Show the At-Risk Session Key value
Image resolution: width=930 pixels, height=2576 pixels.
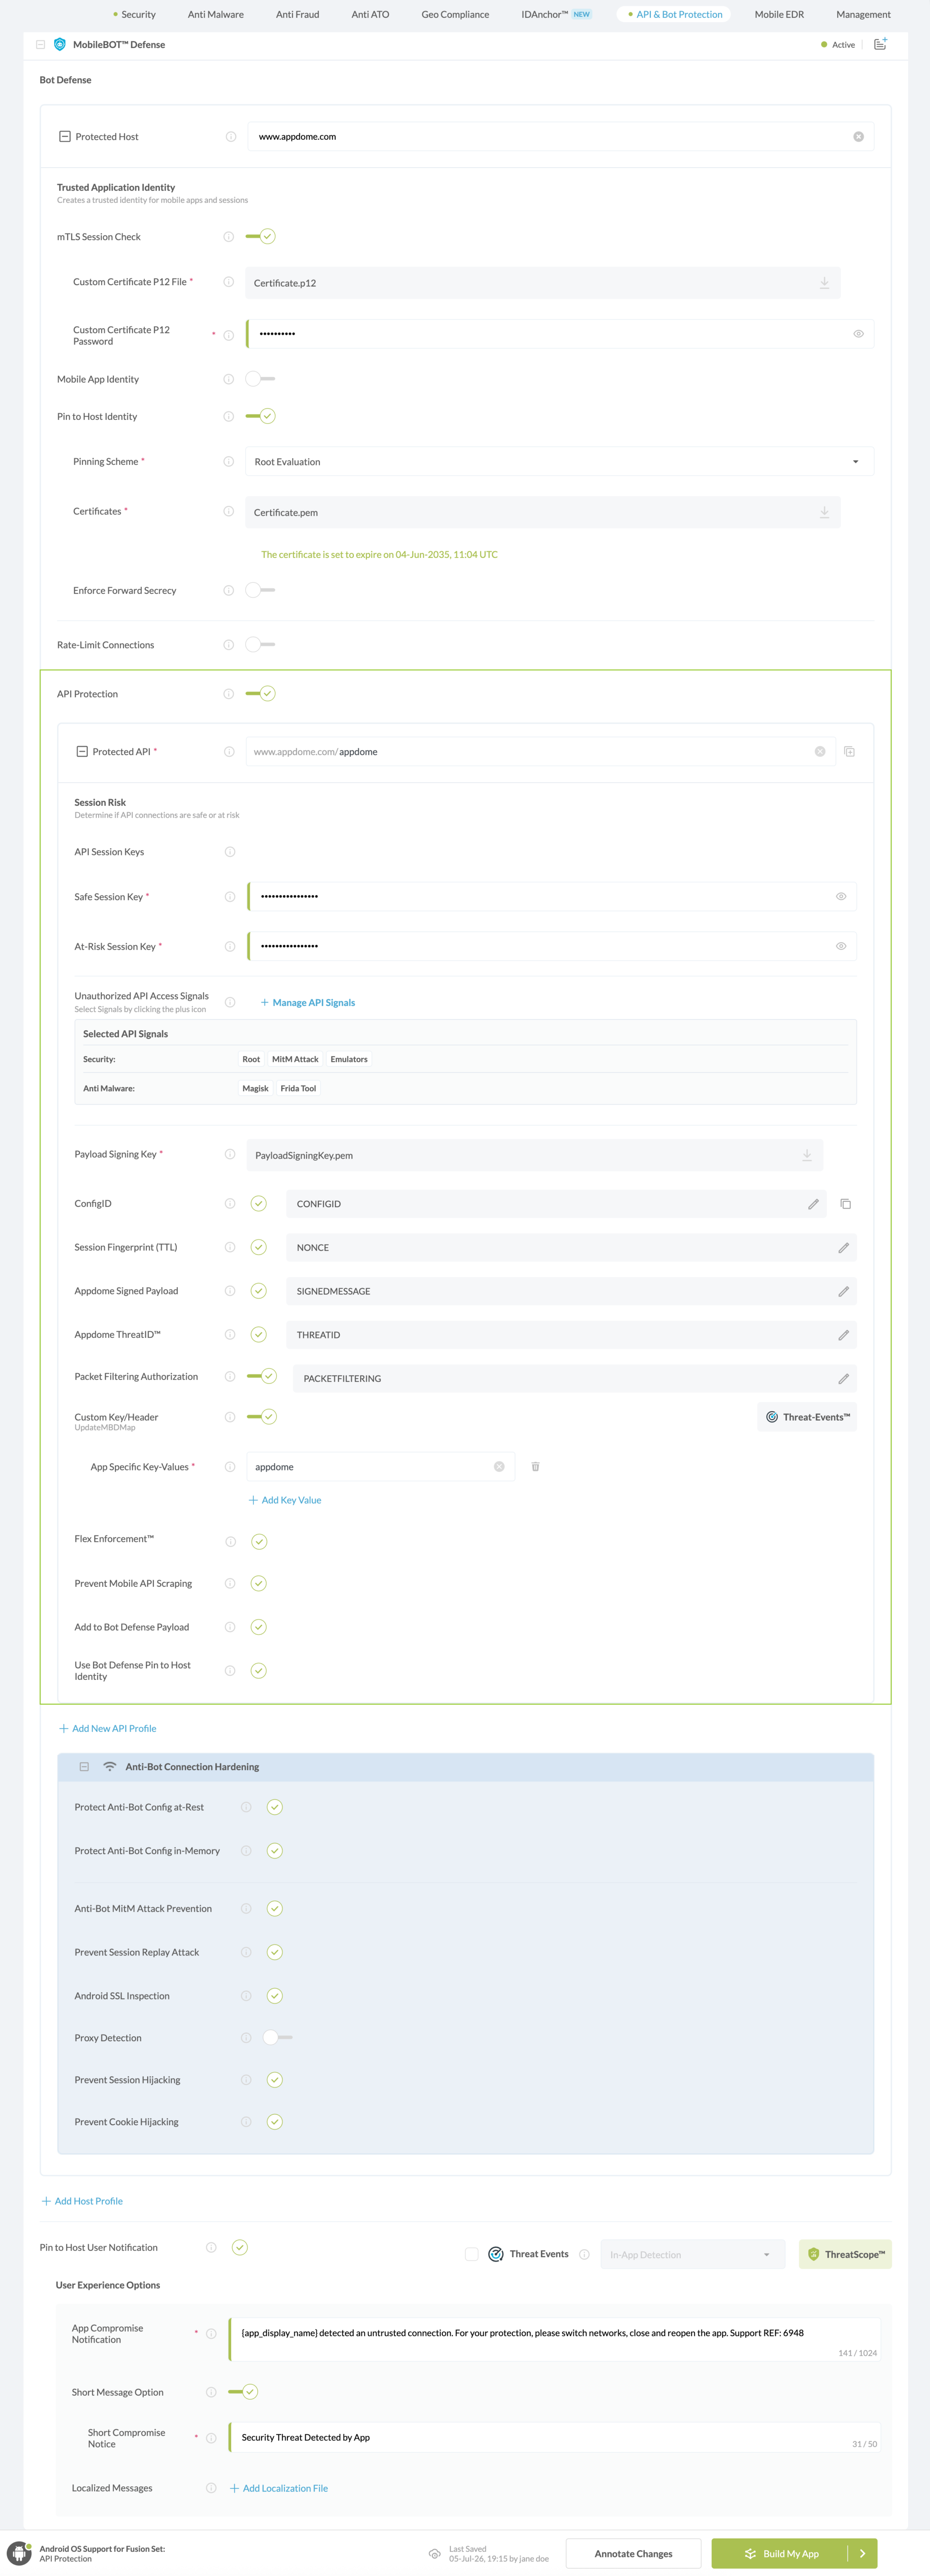(x=841, y=946)
